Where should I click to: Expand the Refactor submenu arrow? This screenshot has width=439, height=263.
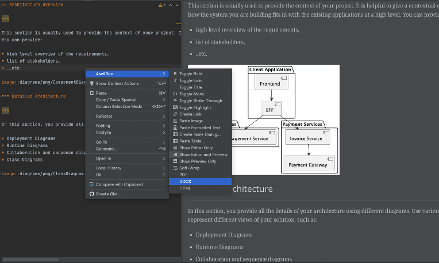[164, 116]
